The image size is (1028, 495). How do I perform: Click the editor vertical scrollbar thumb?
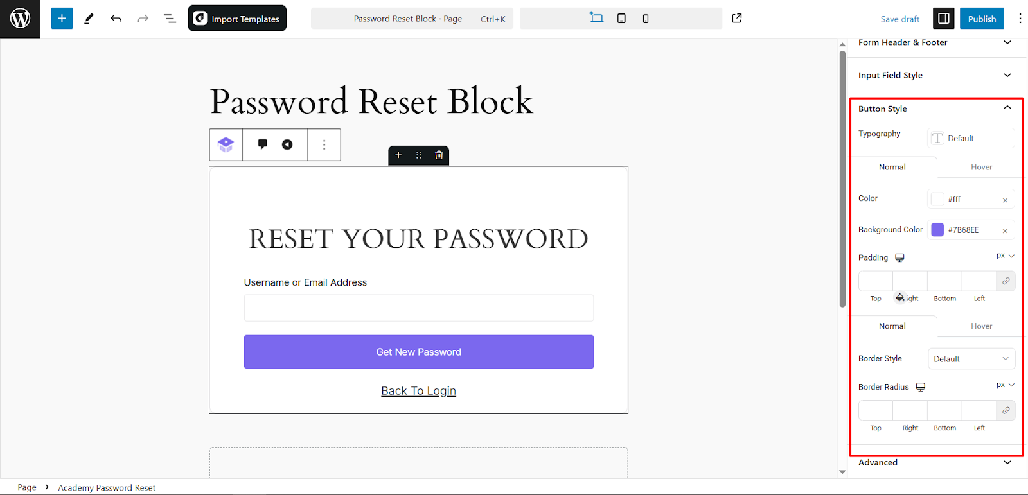(842, 178)
